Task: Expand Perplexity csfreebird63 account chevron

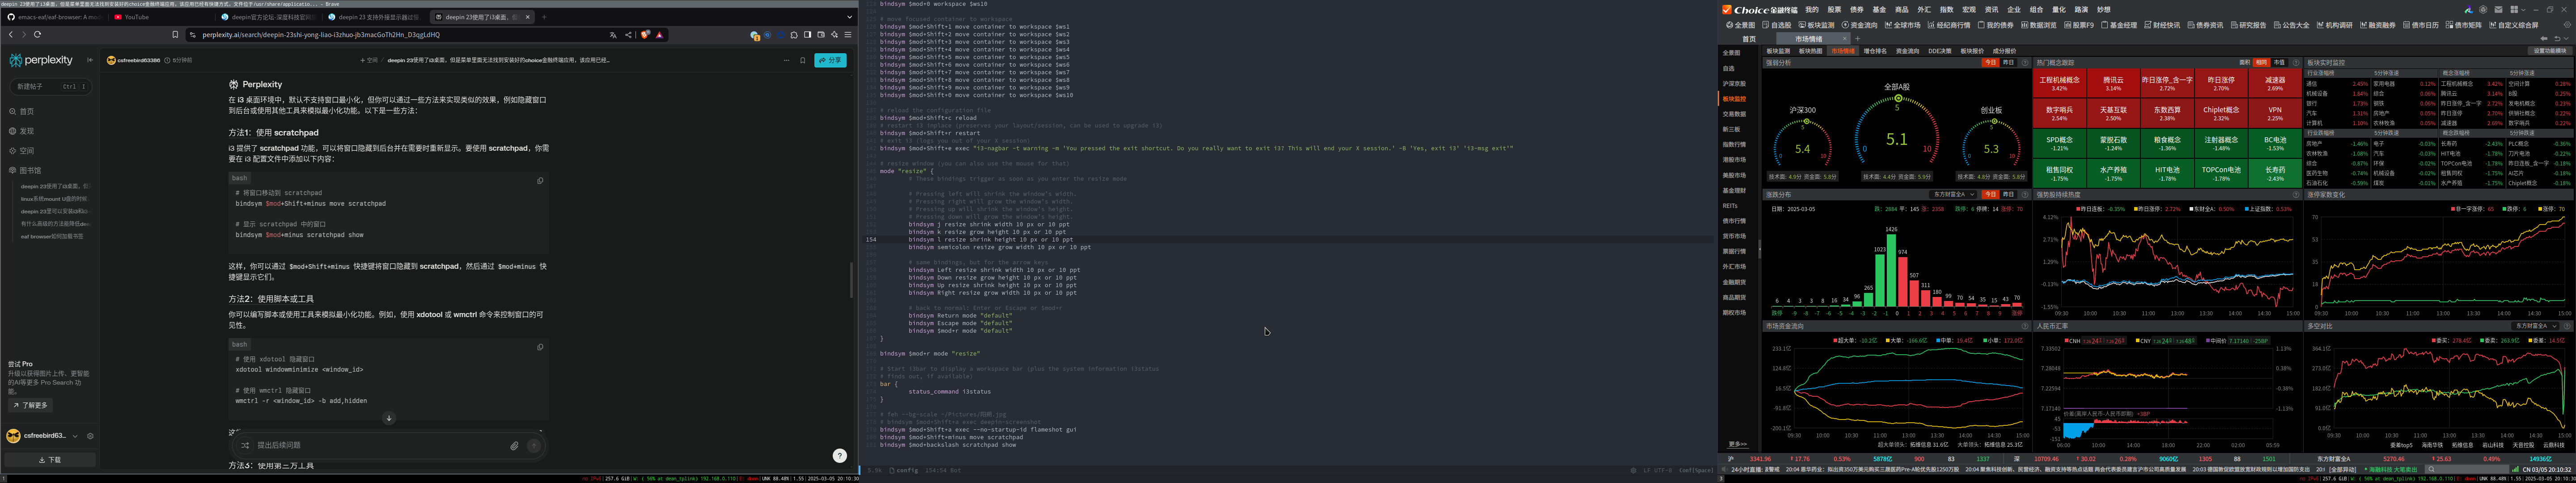Action: (75, 436)
